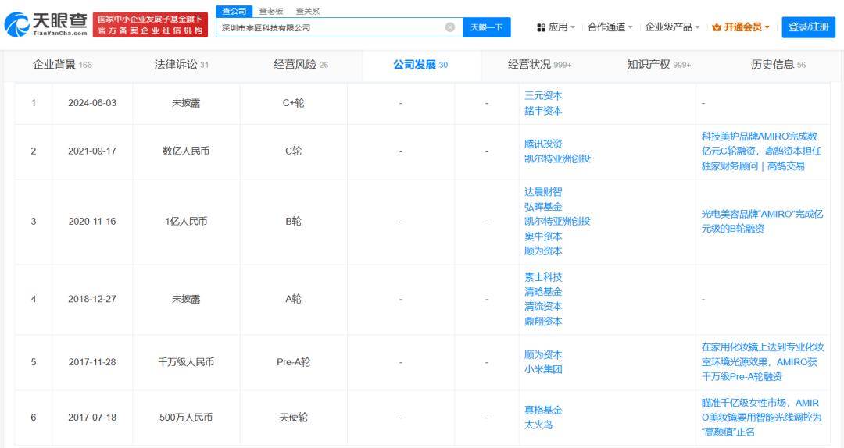Open the C轮 financing news article link
844x448 pixels.
[761, 151]
